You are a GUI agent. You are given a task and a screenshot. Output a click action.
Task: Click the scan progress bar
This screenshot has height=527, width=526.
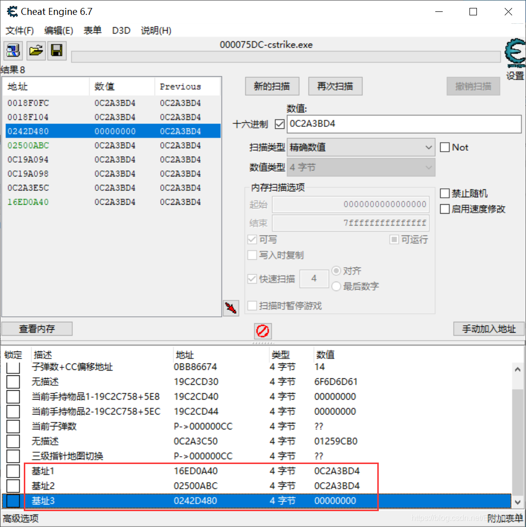[x=286, y=57]
